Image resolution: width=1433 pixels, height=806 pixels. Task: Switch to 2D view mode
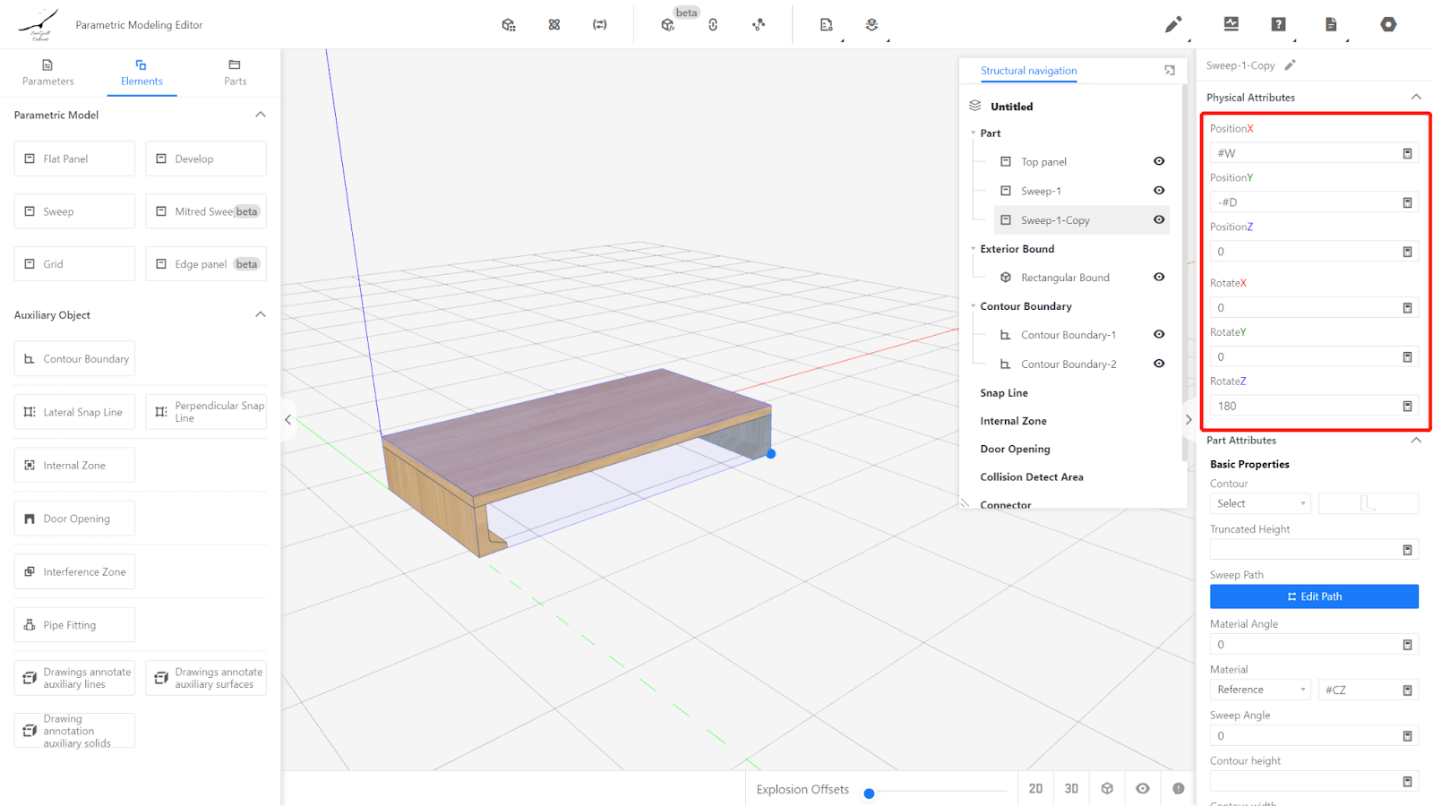(x=1035, y=789)
